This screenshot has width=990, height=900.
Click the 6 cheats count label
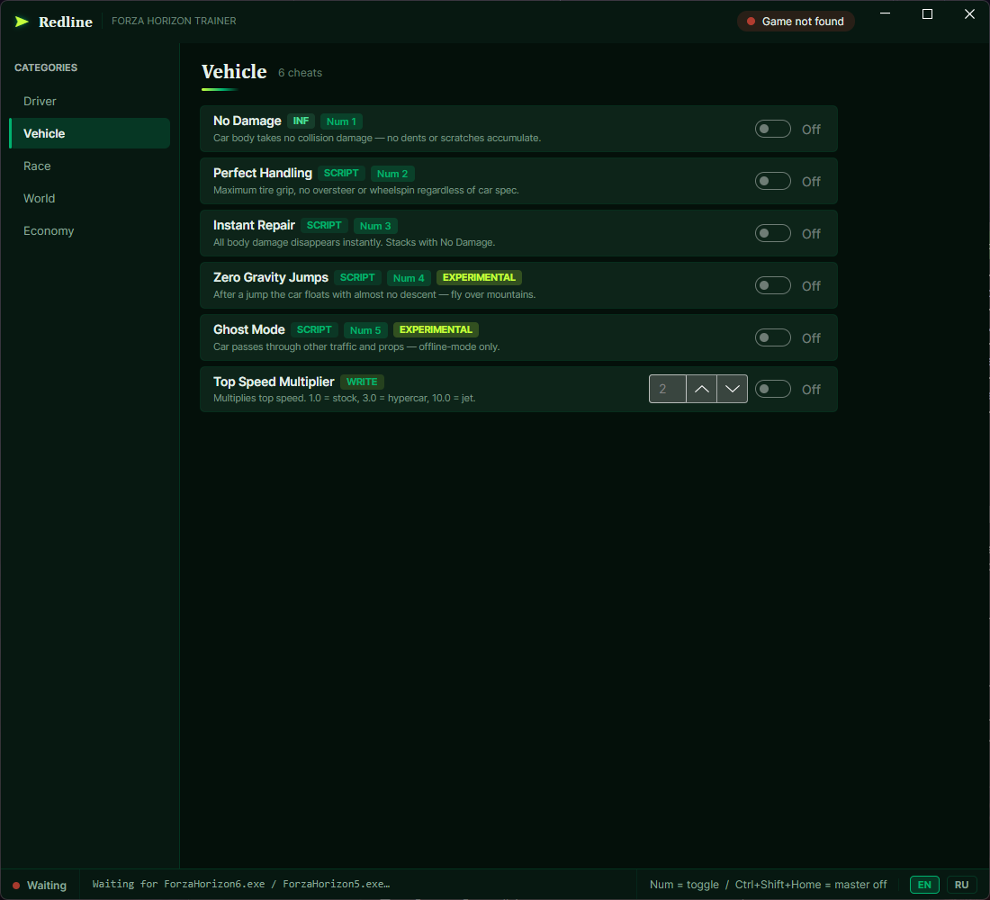300,73
